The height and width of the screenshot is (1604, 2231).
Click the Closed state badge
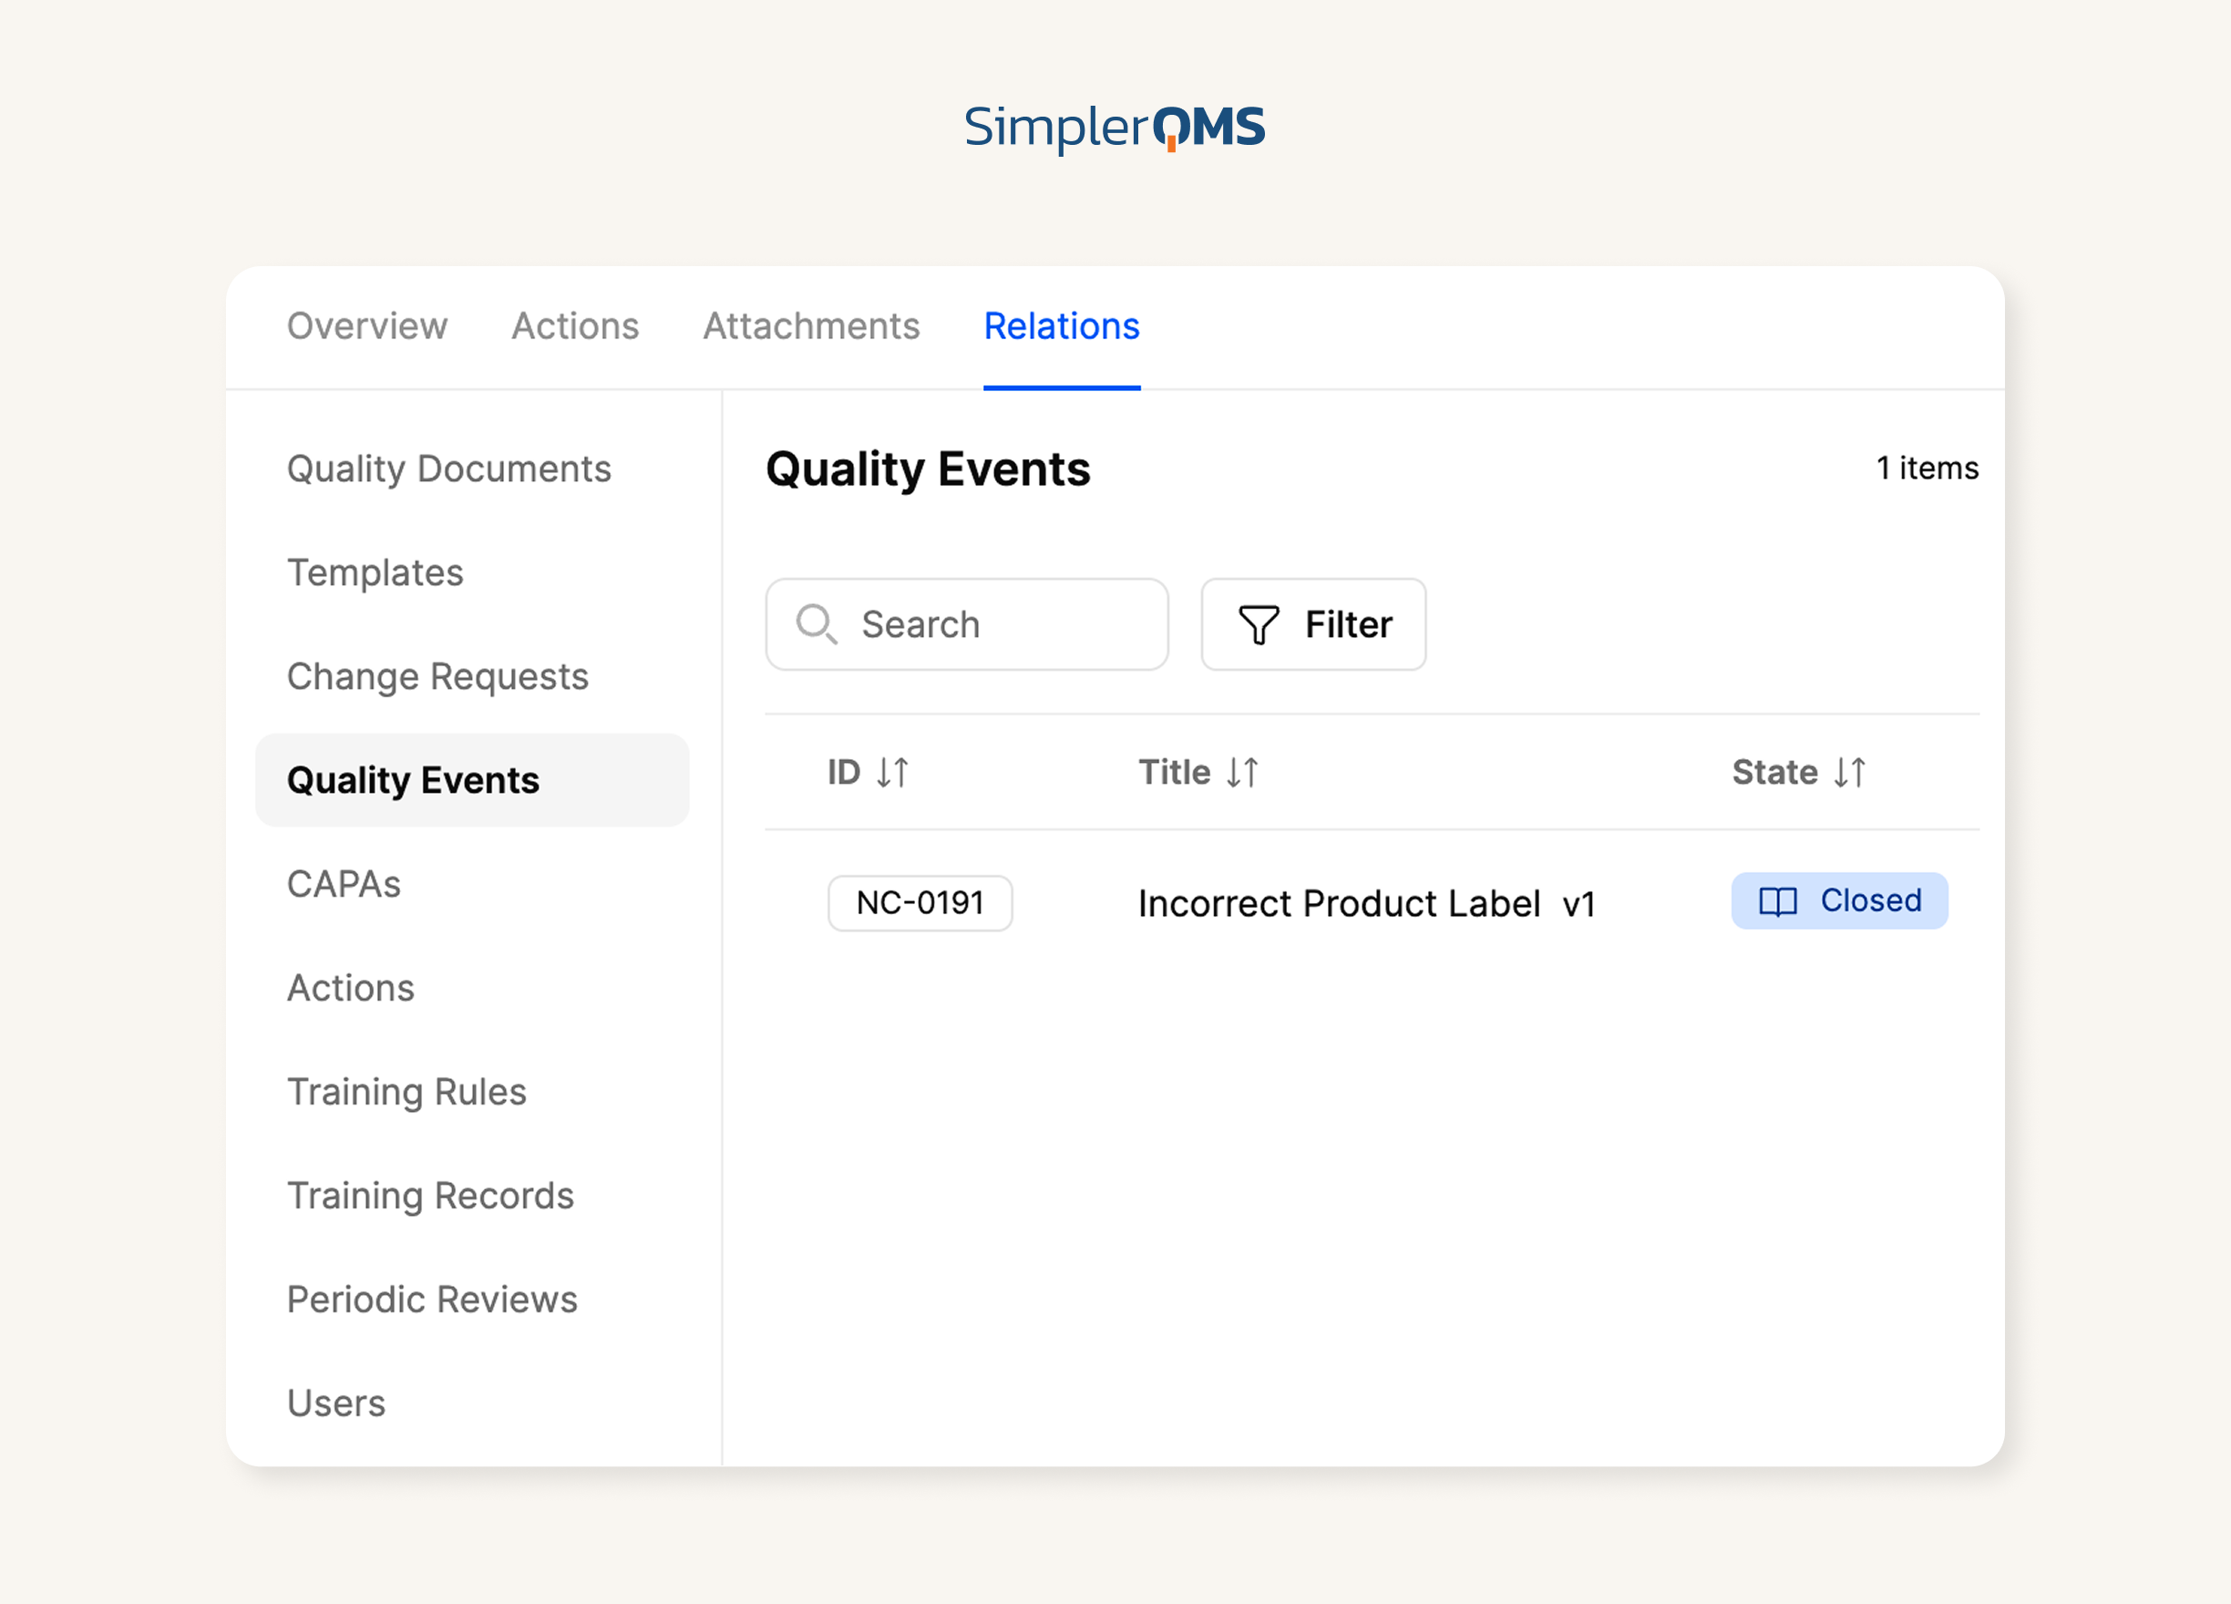coord(1839,900)
